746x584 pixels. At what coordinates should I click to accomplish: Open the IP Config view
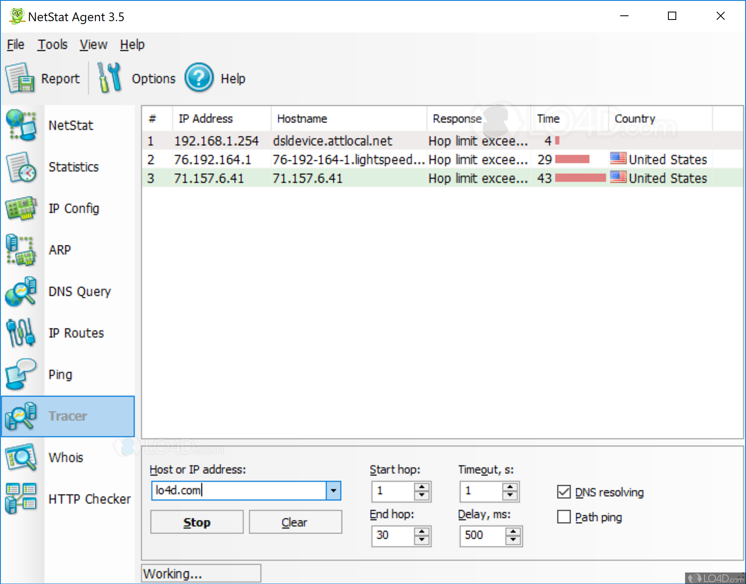(x=73, y=208)
